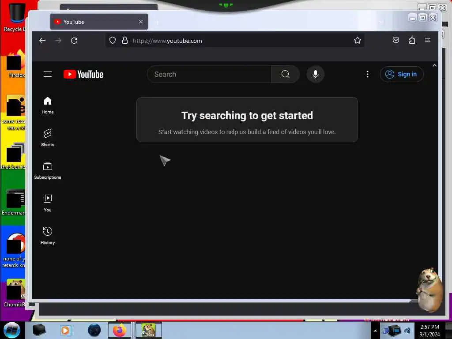Open YouTube settings three-dot menu
Image resolution: width=452 pixels, height=339 pixels.
tap(367, 74)
